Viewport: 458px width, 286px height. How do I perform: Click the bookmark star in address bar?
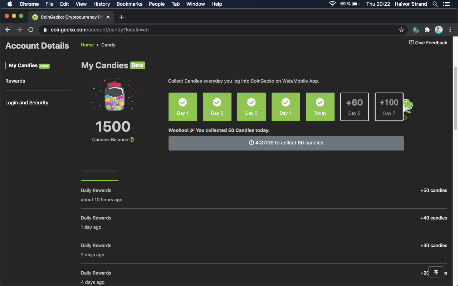point(401,30)
